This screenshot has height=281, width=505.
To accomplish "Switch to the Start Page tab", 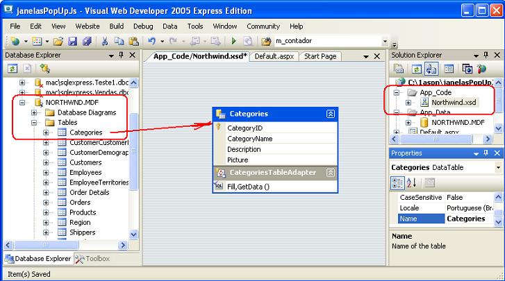I will coord(320,56).
